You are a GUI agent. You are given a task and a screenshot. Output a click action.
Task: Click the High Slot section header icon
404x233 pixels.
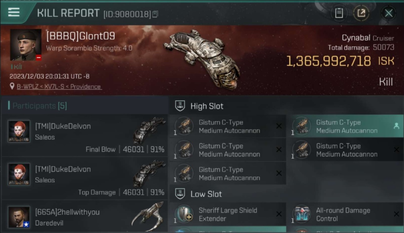tap(180, 106)
